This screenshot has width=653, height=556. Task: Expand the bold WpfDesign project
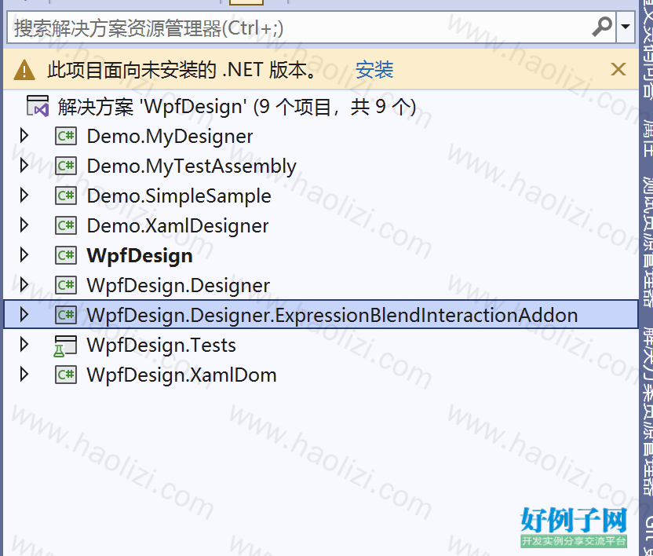pos(24,255)
